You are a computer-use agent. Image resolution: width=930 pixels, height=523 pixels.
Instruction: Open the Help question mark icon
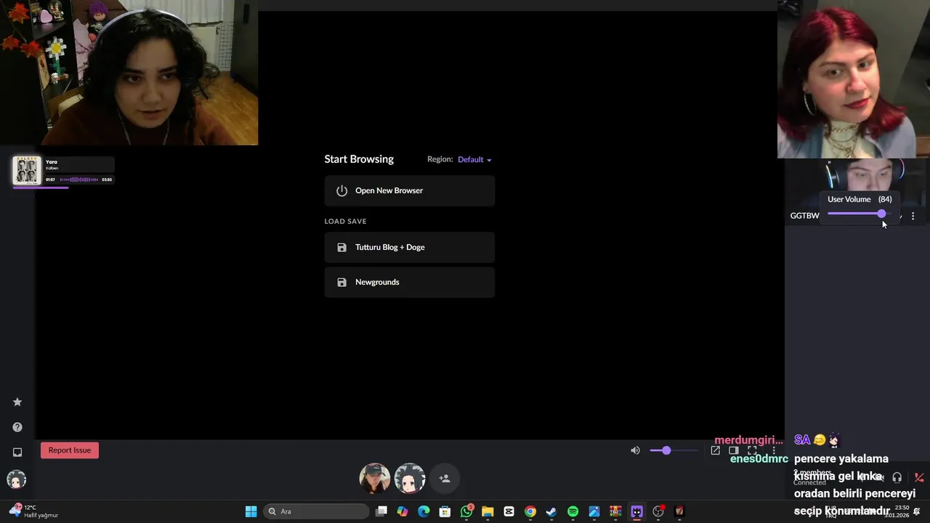[17, 427]
